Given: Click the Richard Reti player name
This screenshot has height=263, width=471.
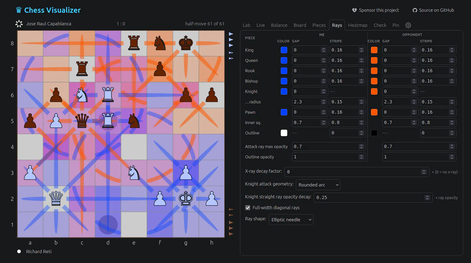Looking at the screenshot, I should (39, 252).
